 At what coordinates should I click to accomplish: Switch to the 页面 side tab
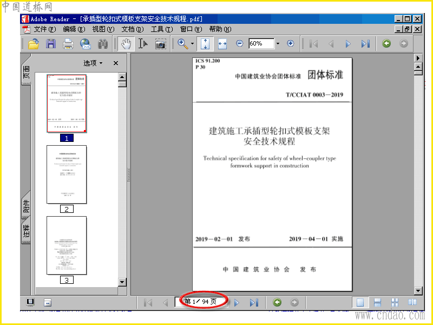[26, 71]
